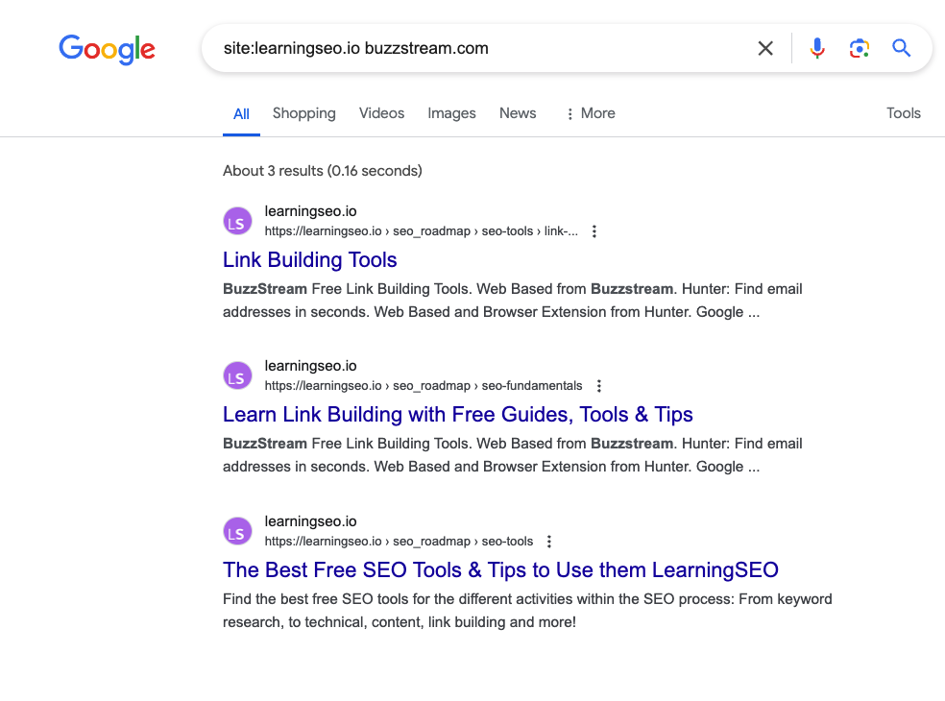Click inside the search query input field
The image size is (945, 701).
click(432, 48)
